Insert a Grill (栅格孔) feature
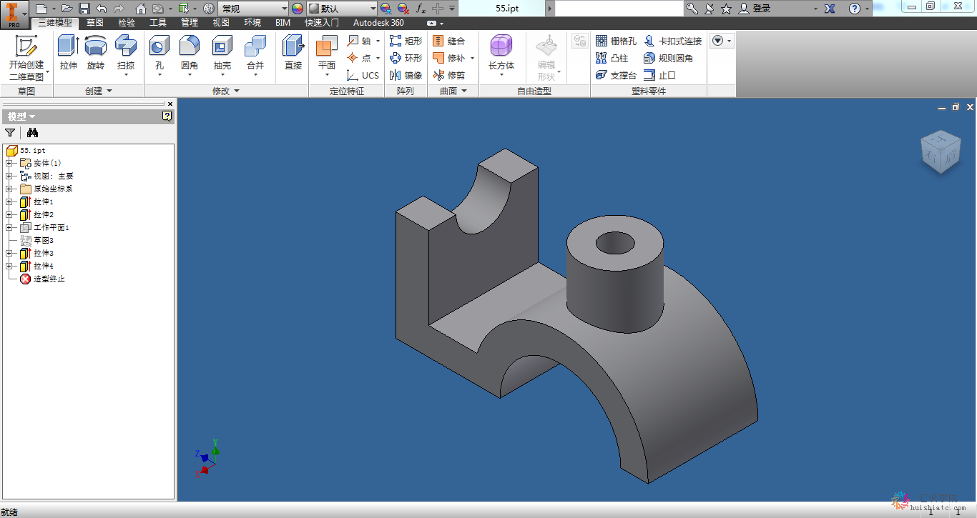 (616, 41)
